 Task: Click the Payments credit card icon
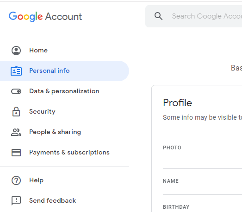pos(16,153)
